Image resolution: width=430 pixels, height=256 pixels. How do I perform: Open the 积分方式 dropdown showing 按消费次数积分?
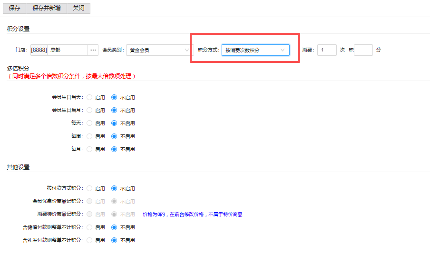pos(255,50)
